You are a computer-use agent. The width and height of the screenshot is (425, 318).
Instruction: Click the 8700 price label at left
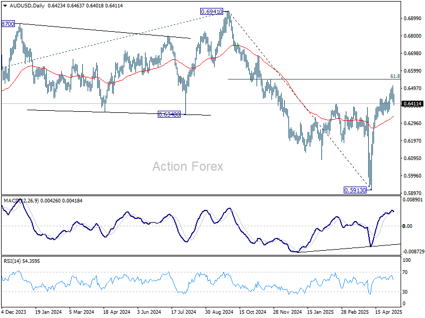[x=7, y=24]
